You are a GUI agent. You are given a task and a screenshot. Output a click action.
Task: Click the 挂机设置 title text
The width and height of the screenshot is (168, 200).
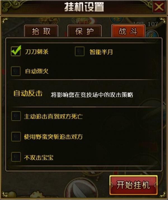click(x=84, y=7)
